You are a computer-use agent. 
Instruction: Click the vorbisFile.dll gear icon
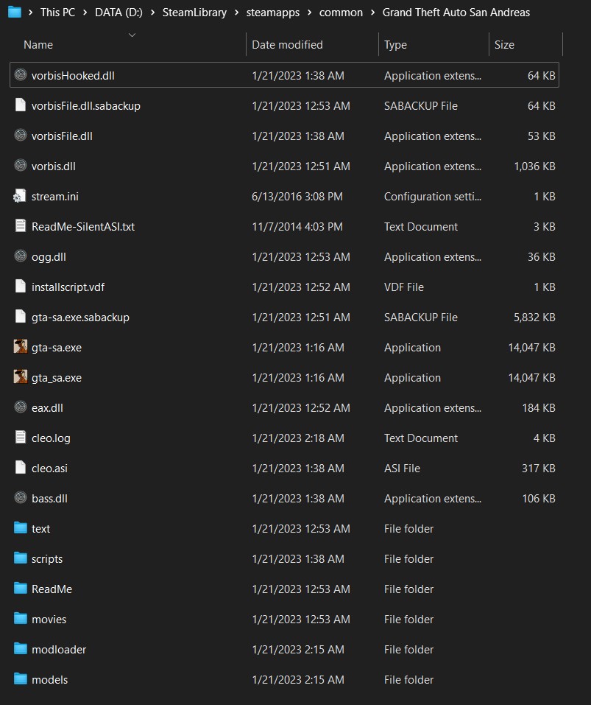[x=20, y=135]
